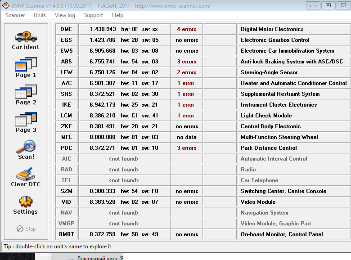Open the Car ident function
The image size is (351, 260).
pos(26,40)
